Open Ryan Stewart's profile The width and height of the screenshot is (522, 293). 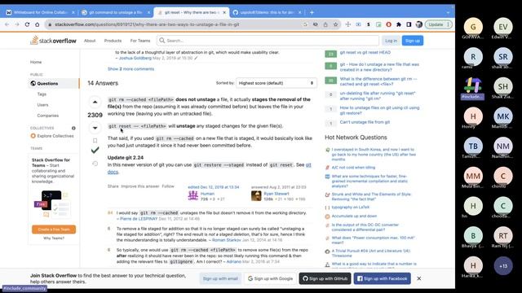[276, 194]
